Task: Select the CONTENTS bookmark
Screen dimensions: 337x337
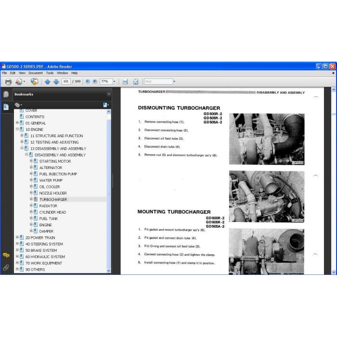Action: [x=35, y=117]
